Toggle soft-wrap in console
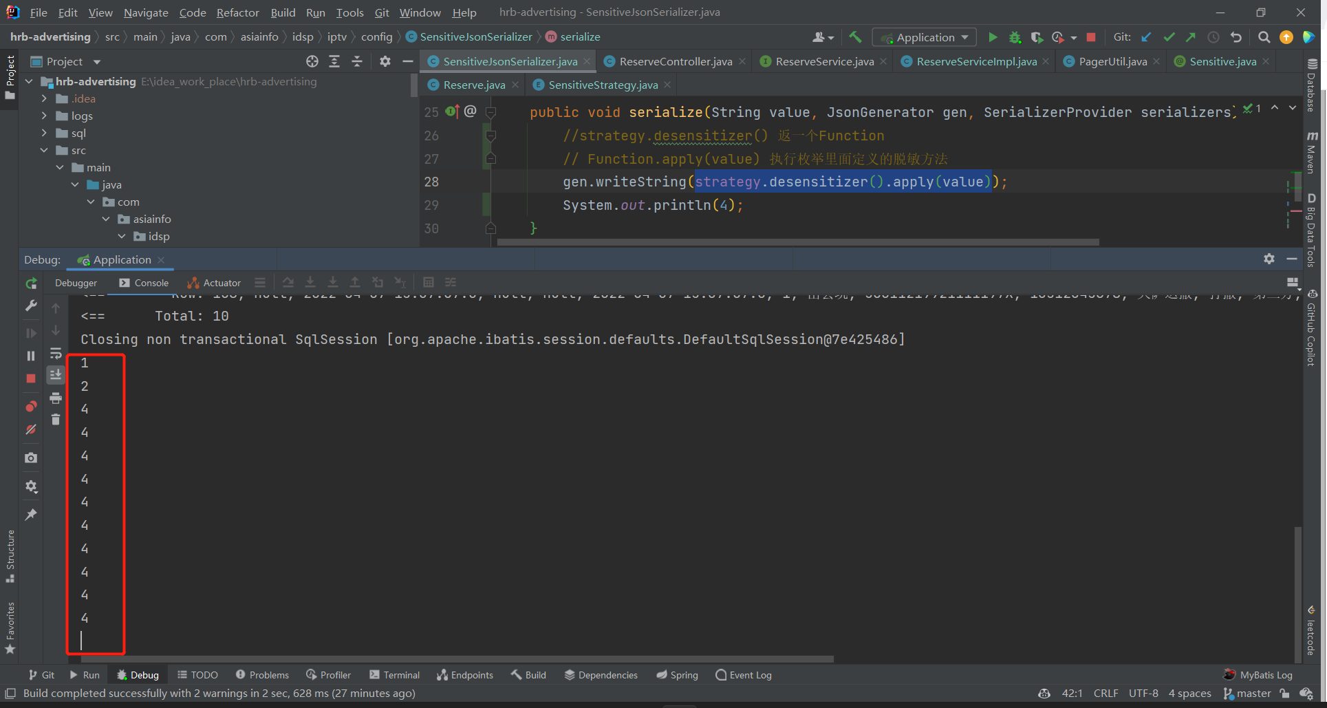This screenshot has width=1327, height=708. click(x=56, y=353)
